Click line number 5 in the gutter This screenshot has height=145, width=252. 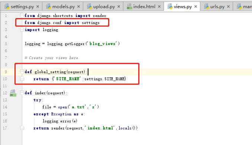[x=6, y=44]
